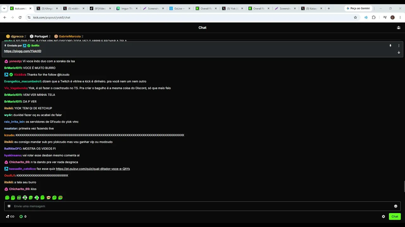The height and width of the screenshot is (227, 405).
Task: Click username OozRJ1
Action: tap(9, 176)
